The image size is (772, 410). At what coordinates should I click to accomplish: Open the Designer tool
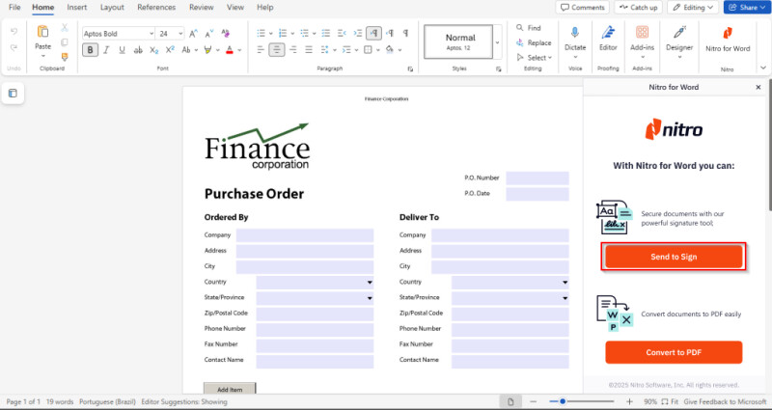[679, 33]
